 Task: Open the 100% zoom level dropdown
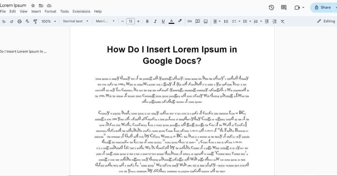click(x=49, y=21)
